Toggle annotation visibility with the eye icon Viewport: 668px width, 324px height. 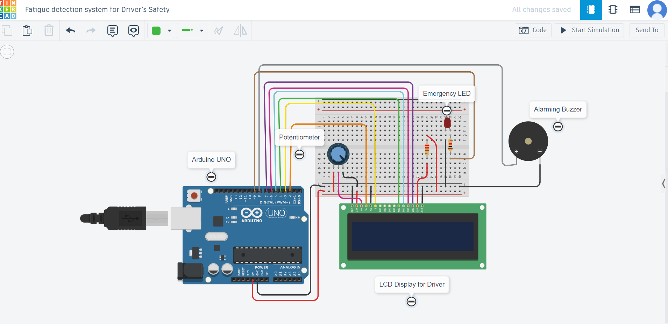coord(133,31)
